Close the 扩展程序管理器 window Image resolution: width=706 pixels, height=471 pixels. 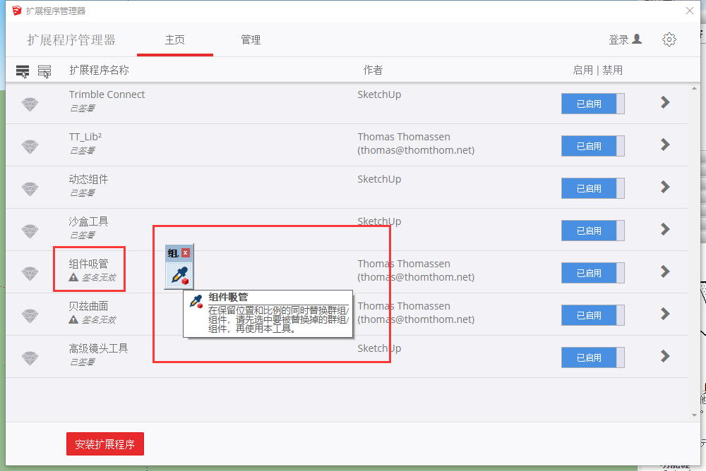[x=689, y=11]
